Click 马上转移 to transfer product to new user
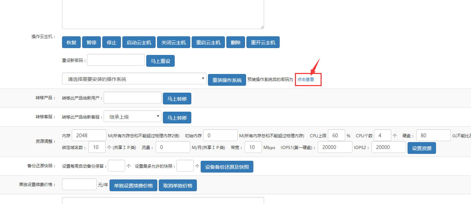This screenshot has height=204, width=471. click(177, 98)
